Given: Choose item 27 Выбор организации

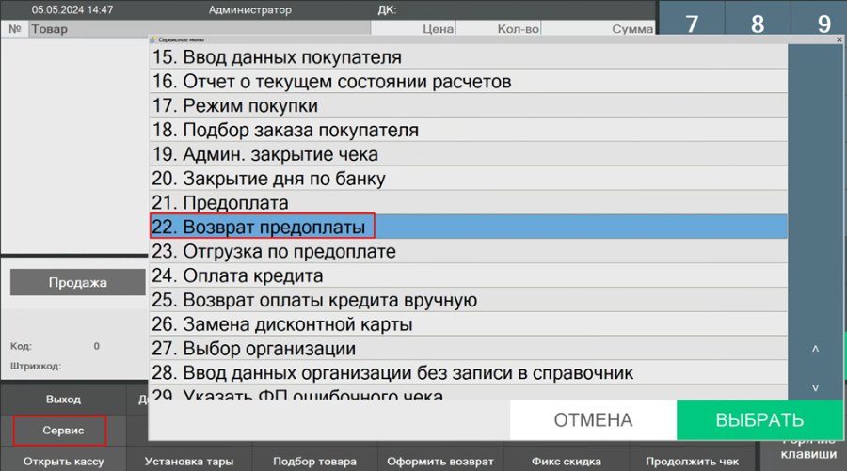Looking at the screenshot, I should [468, 348].
